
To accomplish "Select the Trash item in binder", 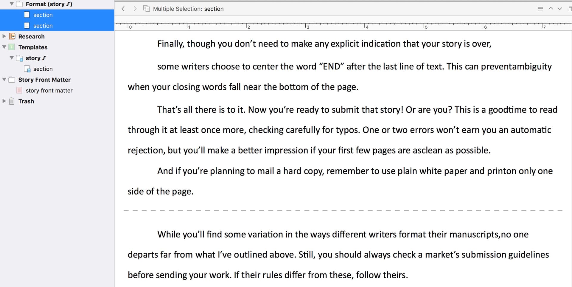I will click(26, 101).
